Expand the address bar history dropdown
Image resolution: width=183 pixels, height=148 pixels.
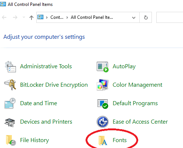[134, 18]
